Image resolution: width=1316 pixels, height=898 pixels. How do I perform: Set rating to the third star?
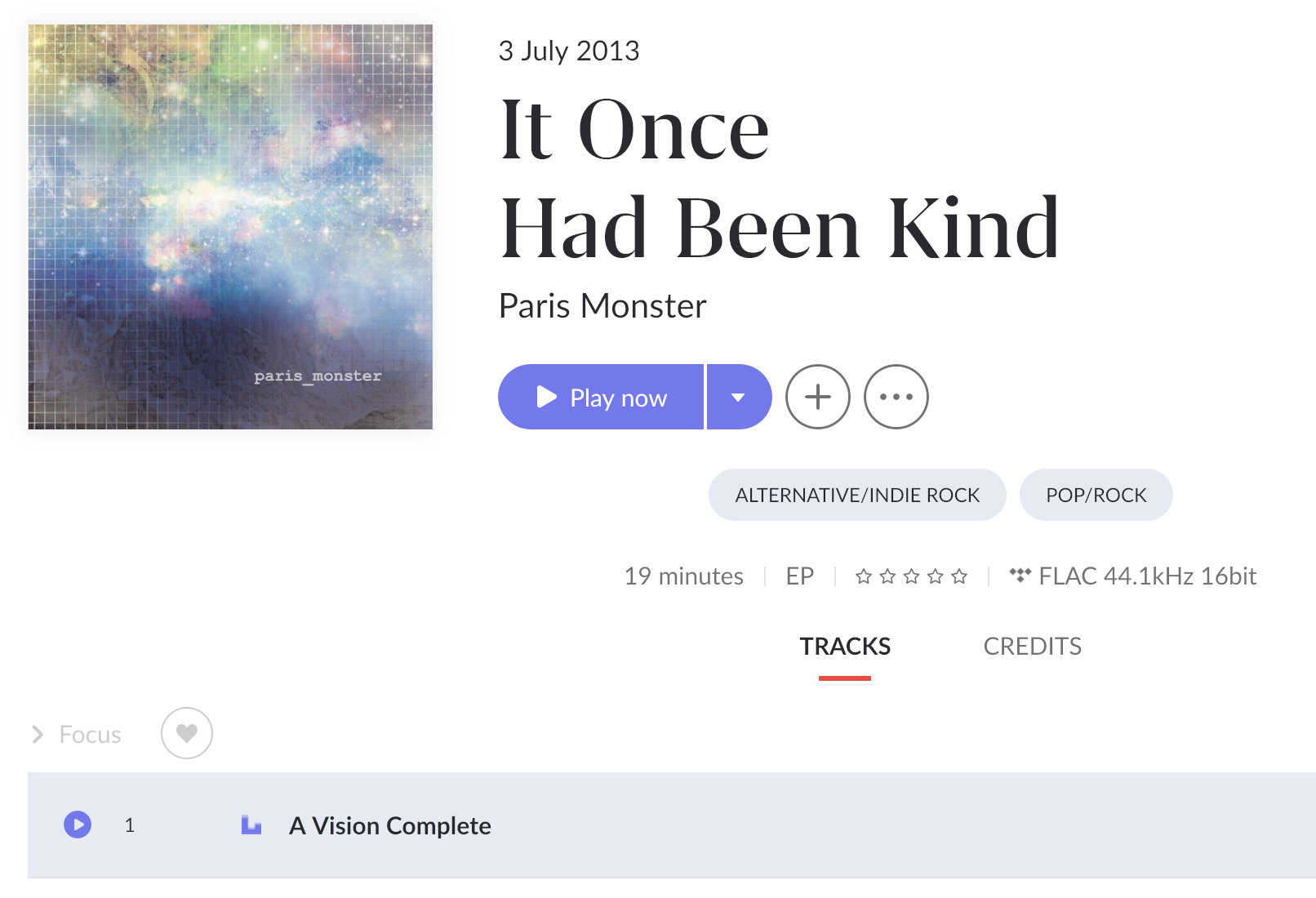coord(912,577)
